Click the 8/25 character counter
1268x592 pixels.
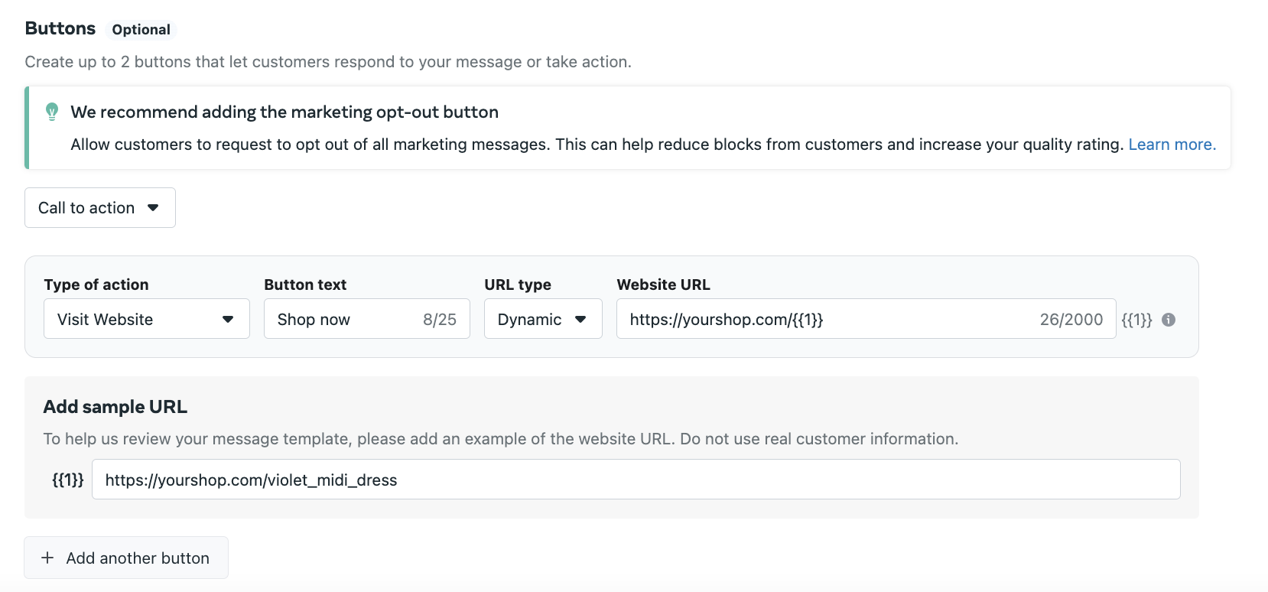[440, 320]
